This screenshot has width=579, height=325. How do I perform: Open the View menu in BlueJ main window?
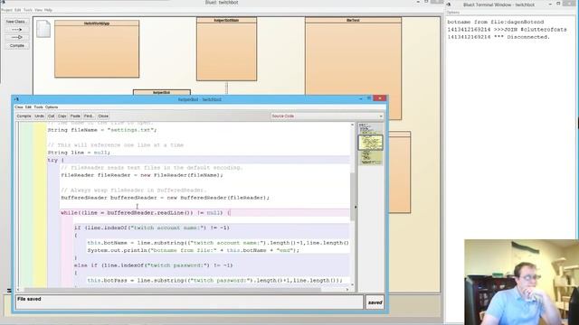point(38,10)
